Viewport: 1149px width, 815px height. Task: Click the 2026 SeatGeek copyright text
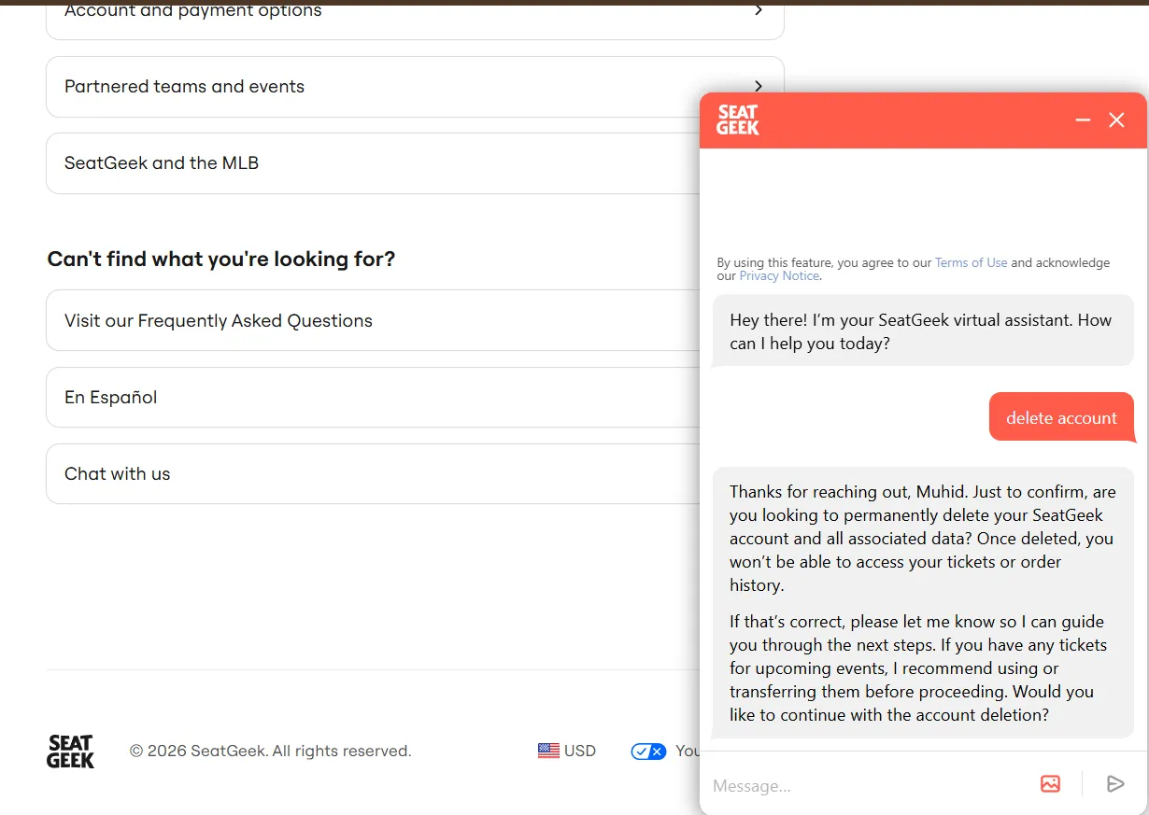click(270, 751)
